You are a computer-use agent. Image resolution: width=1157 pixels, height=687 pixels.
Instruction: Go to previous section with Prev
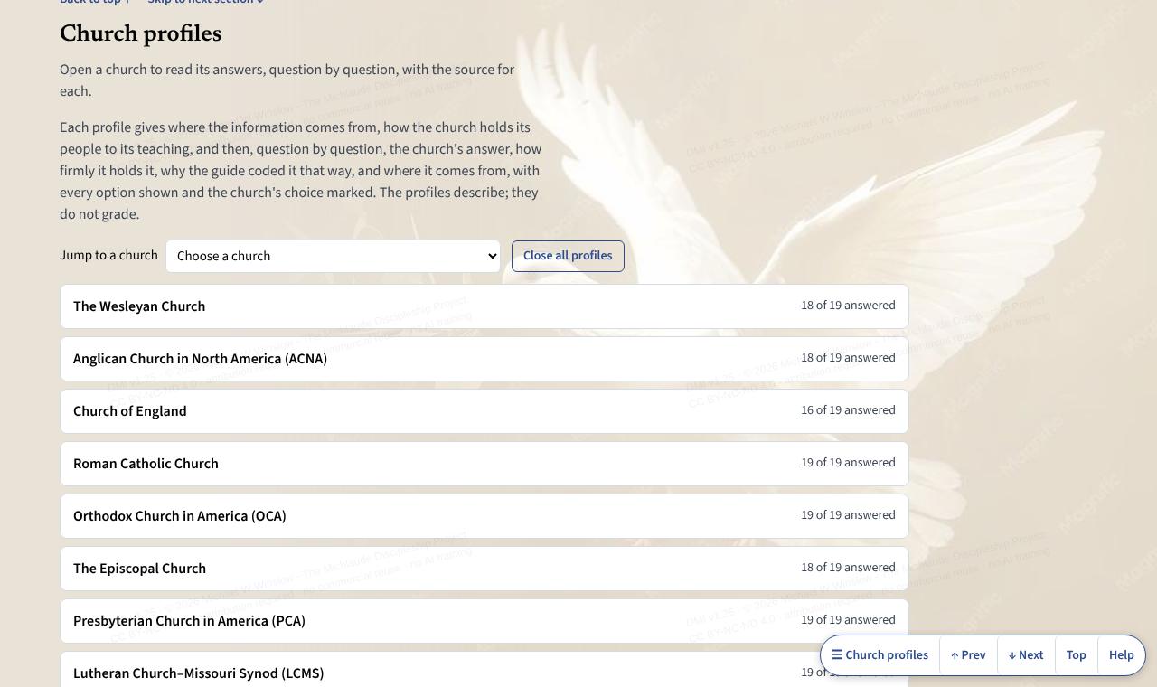[968, 655]
